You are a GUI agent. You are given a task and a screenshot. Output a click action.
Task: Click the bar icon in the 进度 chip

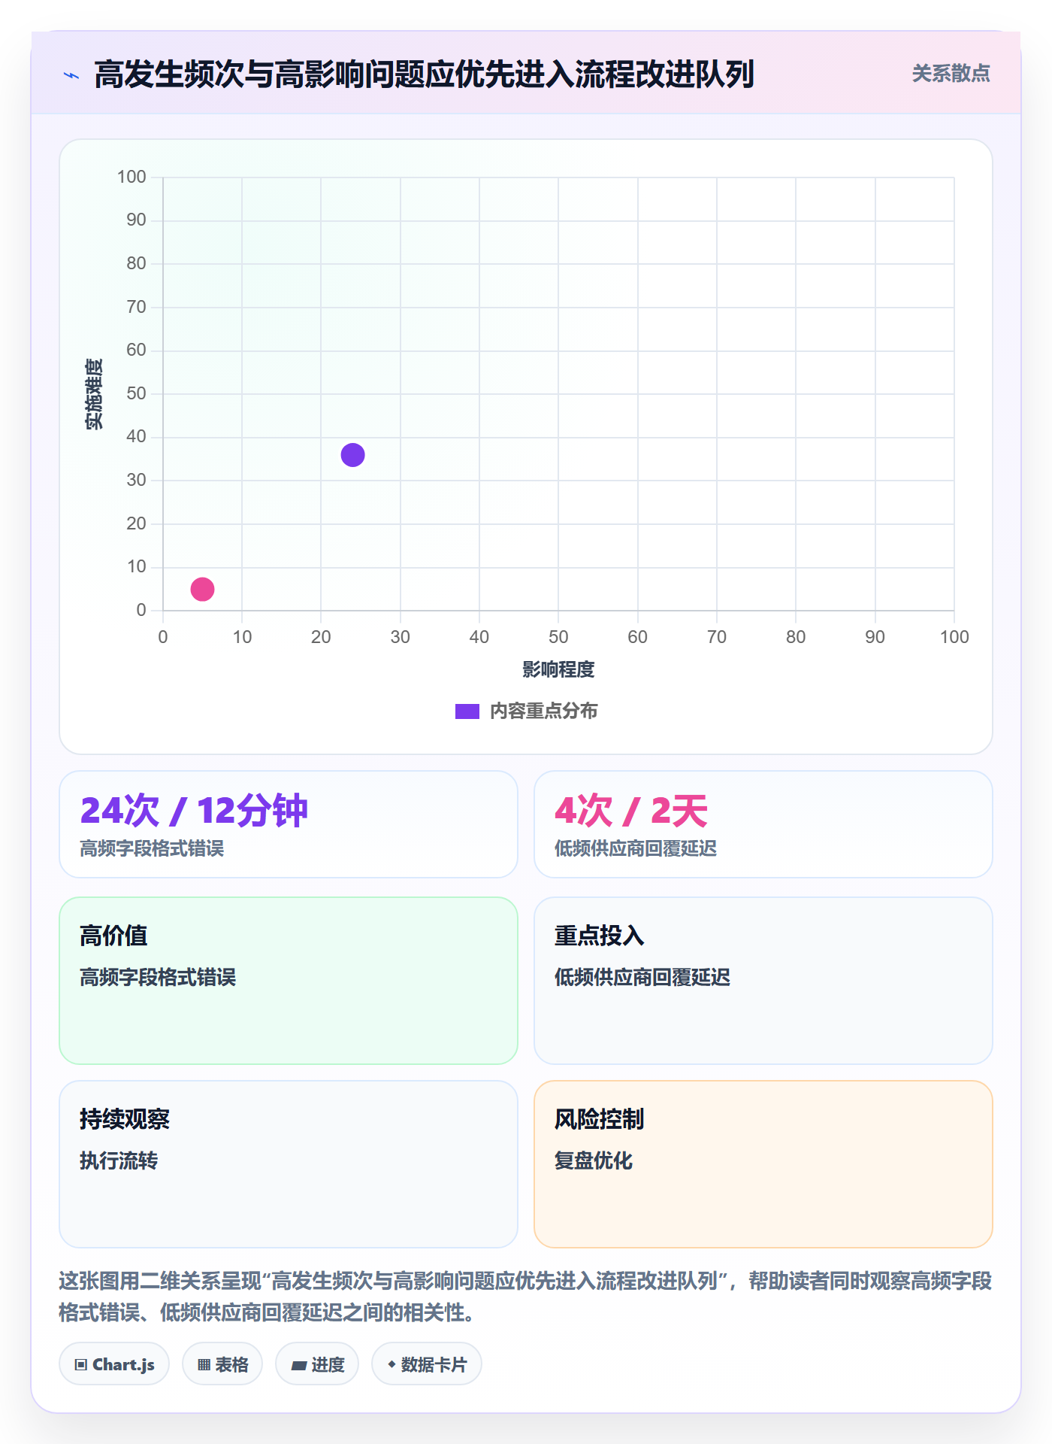point(299,1366)
